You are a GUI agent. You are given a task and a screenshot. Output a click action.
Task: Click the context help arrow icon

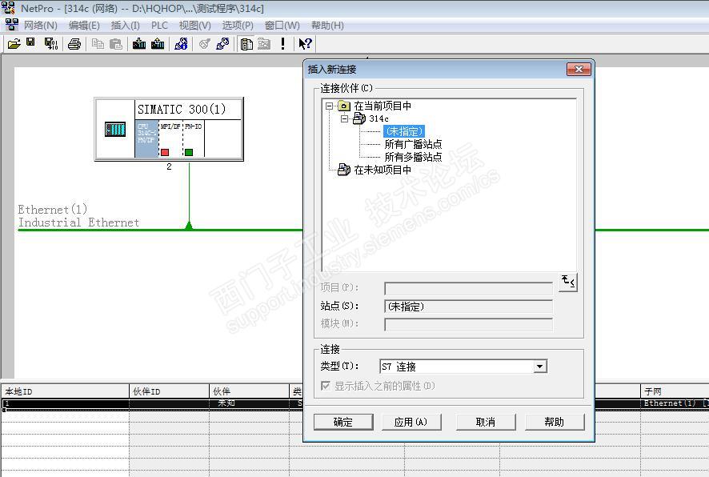click(x=305, y=44)
